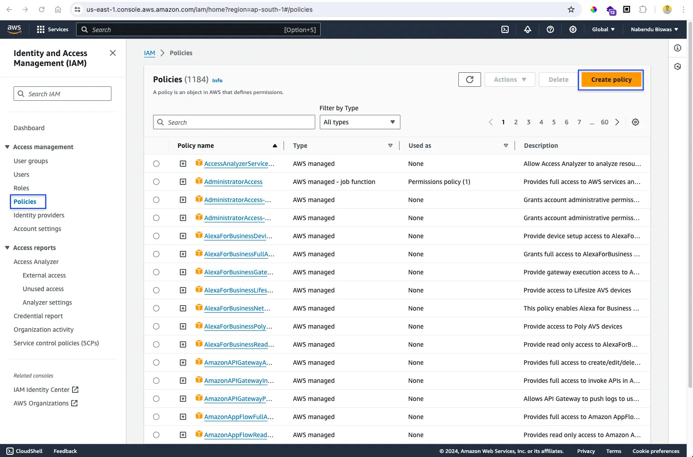The height and width of the screenshot is (457, 693).
Task: Bookmark this page with star icon
Action: [571, 9]
